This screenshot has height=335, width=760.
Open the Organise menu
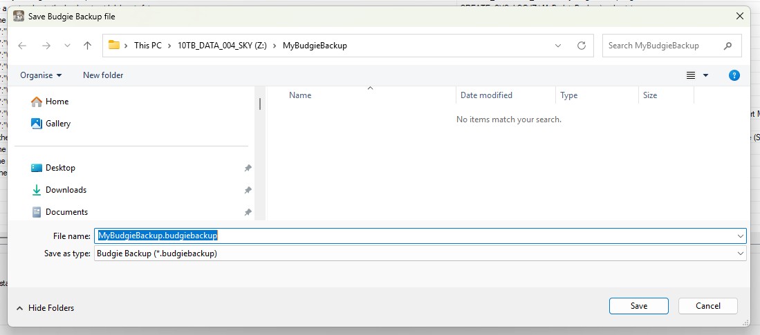[41, 75]
